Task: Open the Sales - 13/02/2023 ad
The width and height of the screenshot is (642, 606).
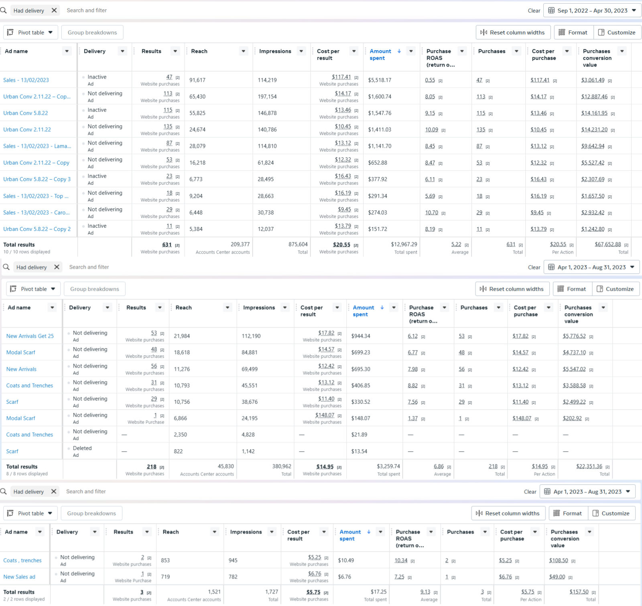Action: click(26, 80)
